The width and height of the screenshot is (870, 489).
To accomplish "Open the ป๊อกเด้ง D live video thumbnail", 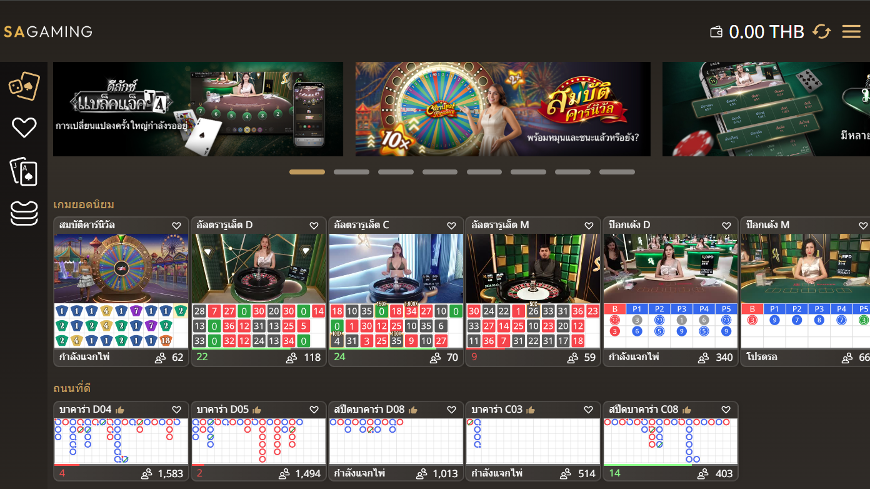I will click(670, 269).
